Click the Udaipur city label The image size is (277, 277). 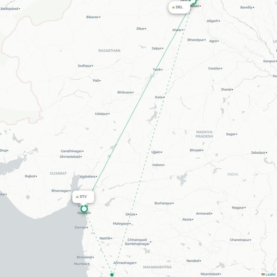pos(101,114)
